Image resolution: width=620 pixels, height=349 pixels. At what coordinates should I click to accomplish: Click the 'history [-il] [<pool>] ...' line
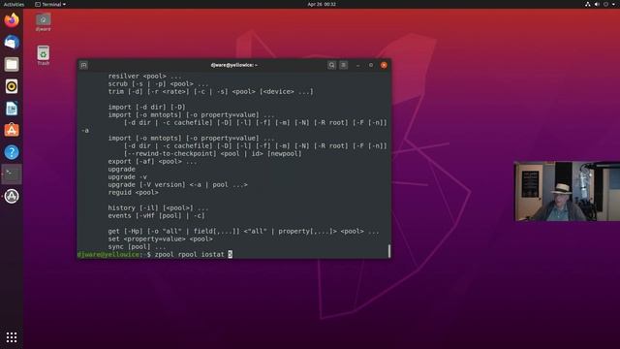click(x=158, y=207)
